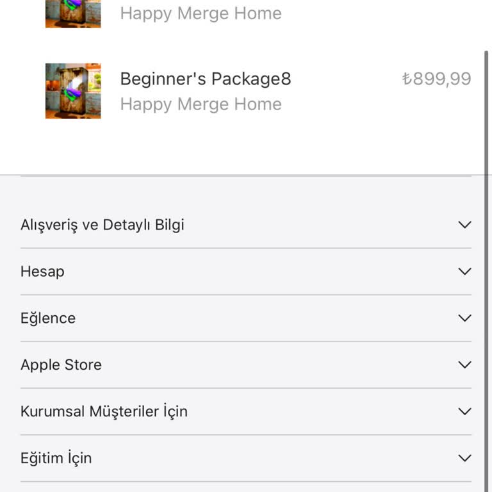Tap the Eğitim İçin footer label
492x492 pixels.
pos(56,458)
